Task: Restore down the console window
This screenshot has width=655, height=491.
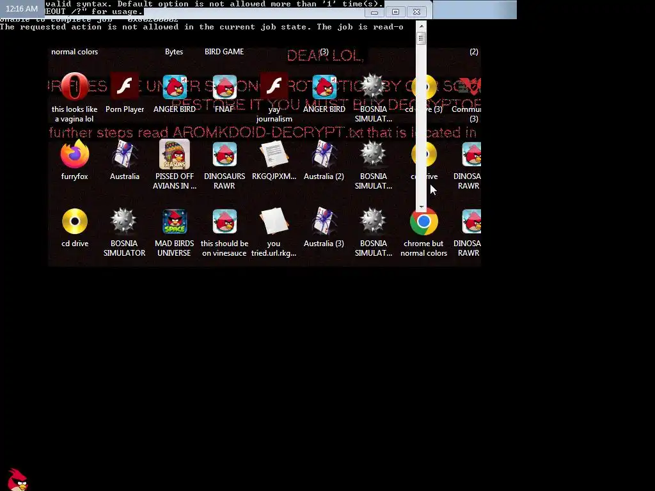Action: tap(395, 12)
